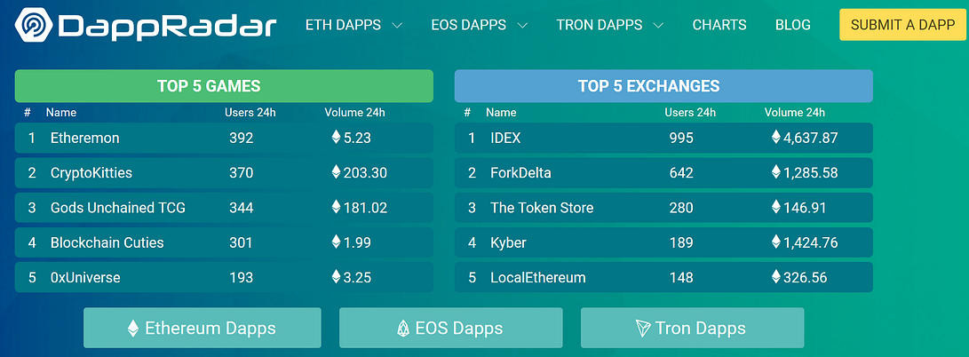Click Kyber users value 189

(681, 242)
